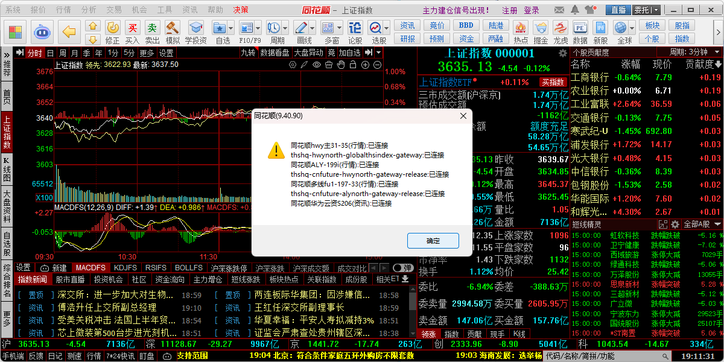Open settings gear next to 上证指数 000001
This screenshot has width=724, height=362.
point(562,53)
